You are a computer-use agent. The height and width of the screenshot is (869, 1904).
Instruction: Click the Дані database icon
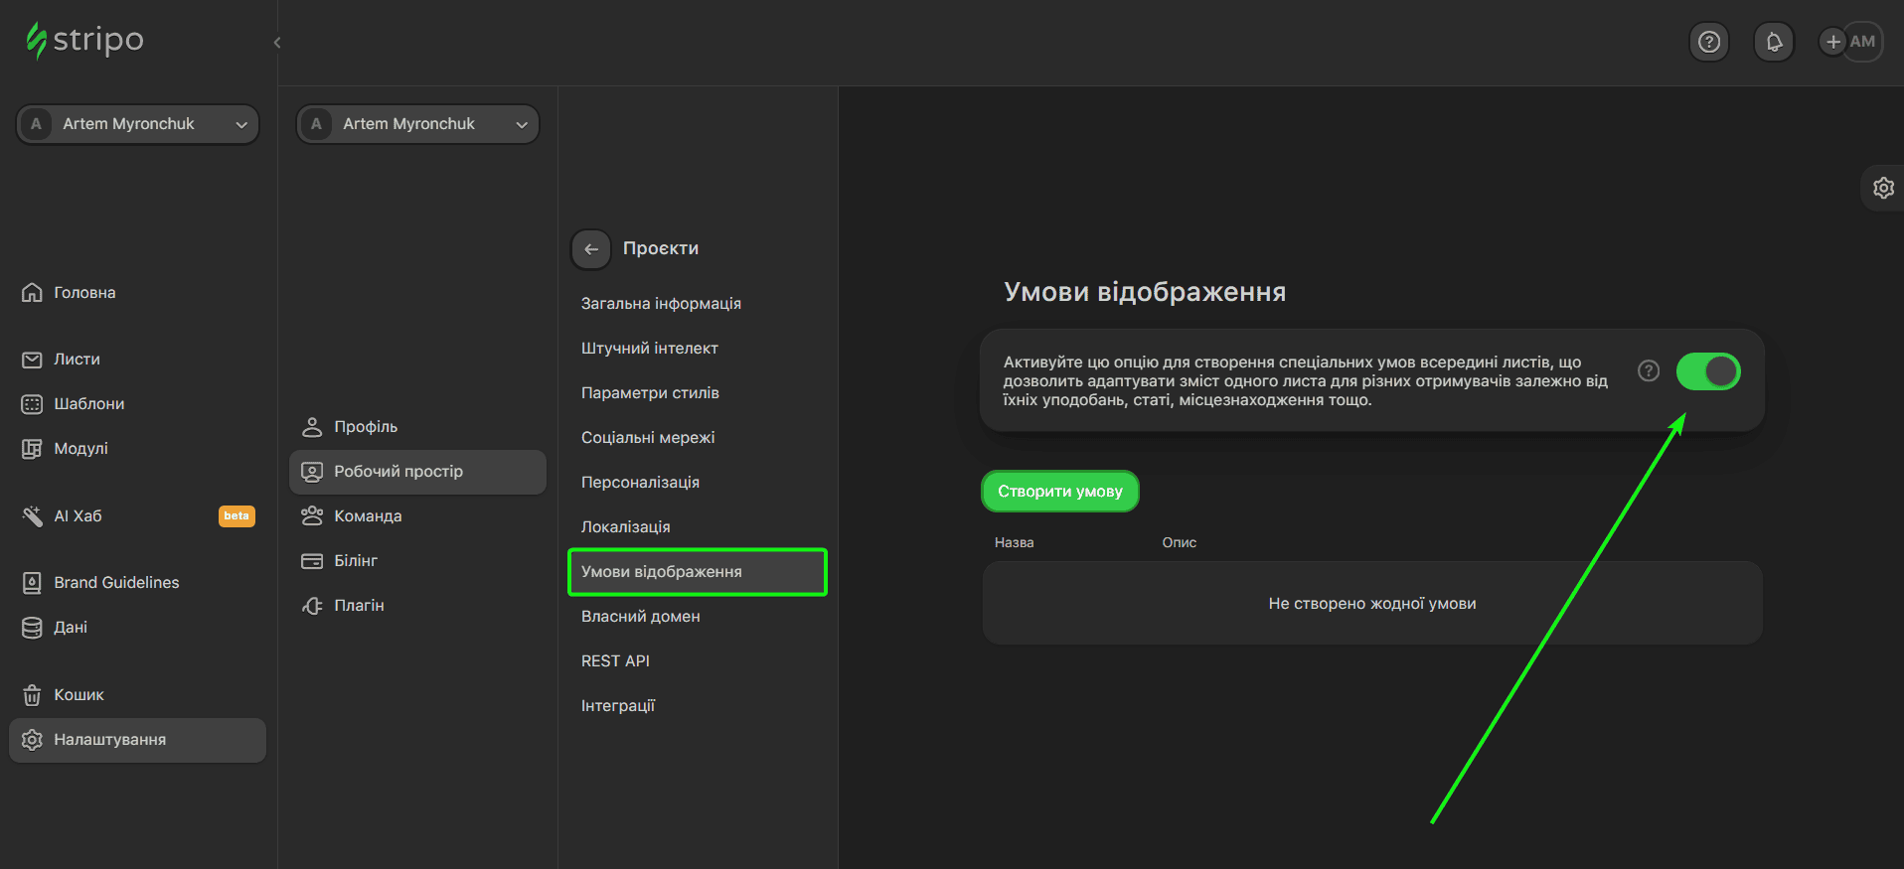click(32, 628)
